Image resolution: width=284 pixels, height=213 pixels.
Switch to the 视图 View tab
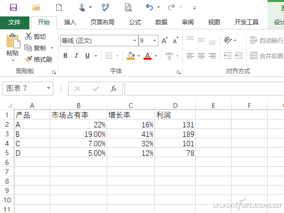[x=214, y=22]
